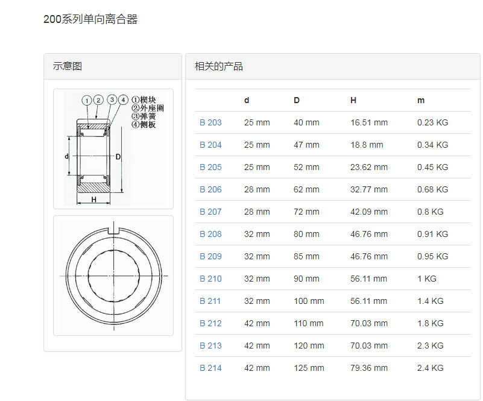Open the B 207 product link
Viewport: 483px width, 401px height.
point(210,212)
